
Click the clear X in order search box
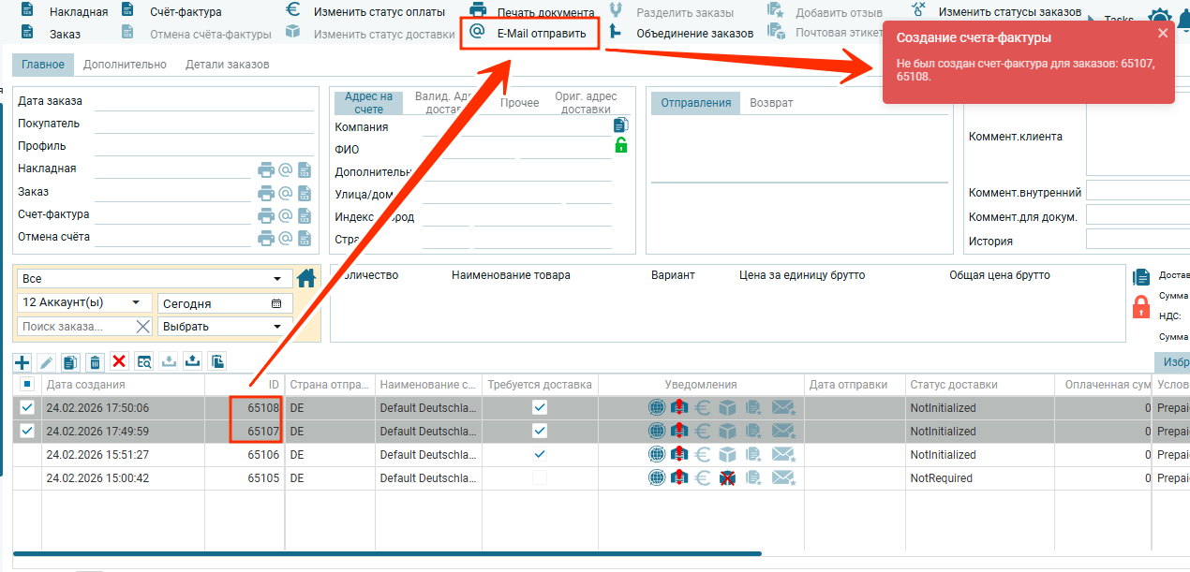142,327
